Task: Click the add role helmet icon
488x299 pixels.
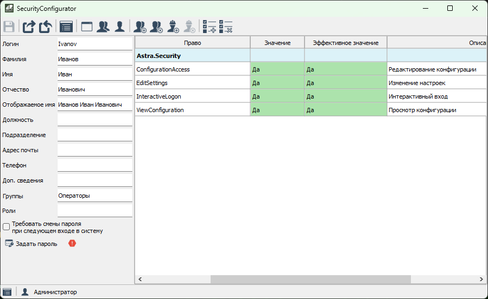Action: pyautogui.click(x=173, y=26)
